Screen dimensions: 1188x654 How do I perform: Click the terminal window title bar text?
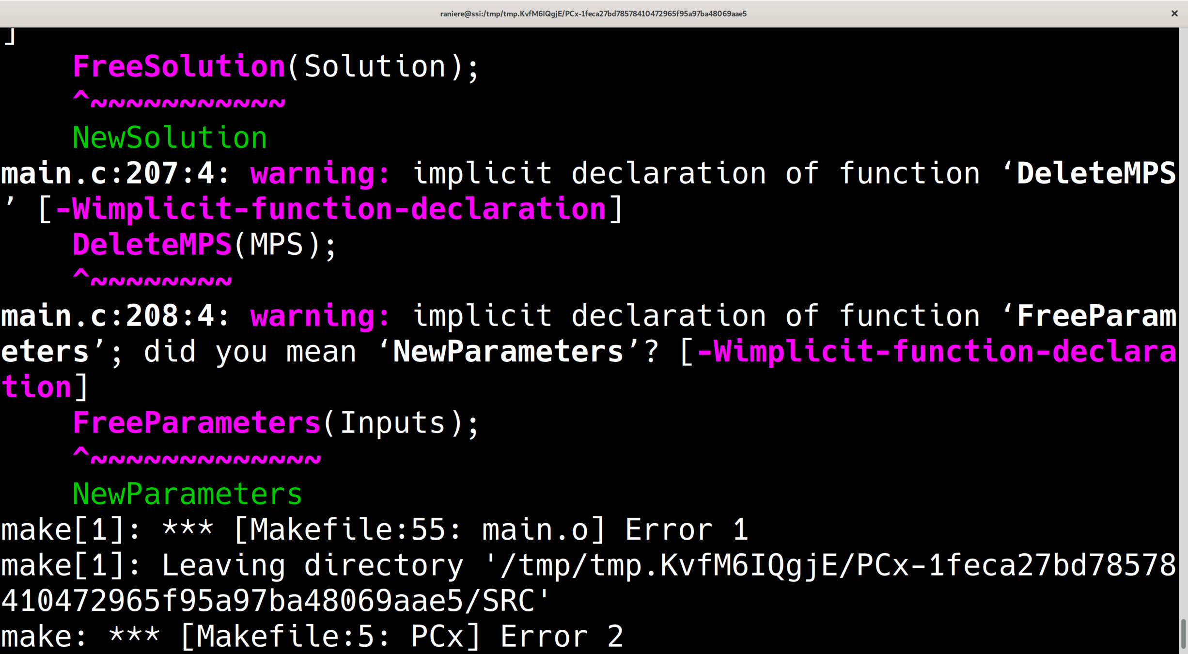pyautogui.click(x=593, y=14)
